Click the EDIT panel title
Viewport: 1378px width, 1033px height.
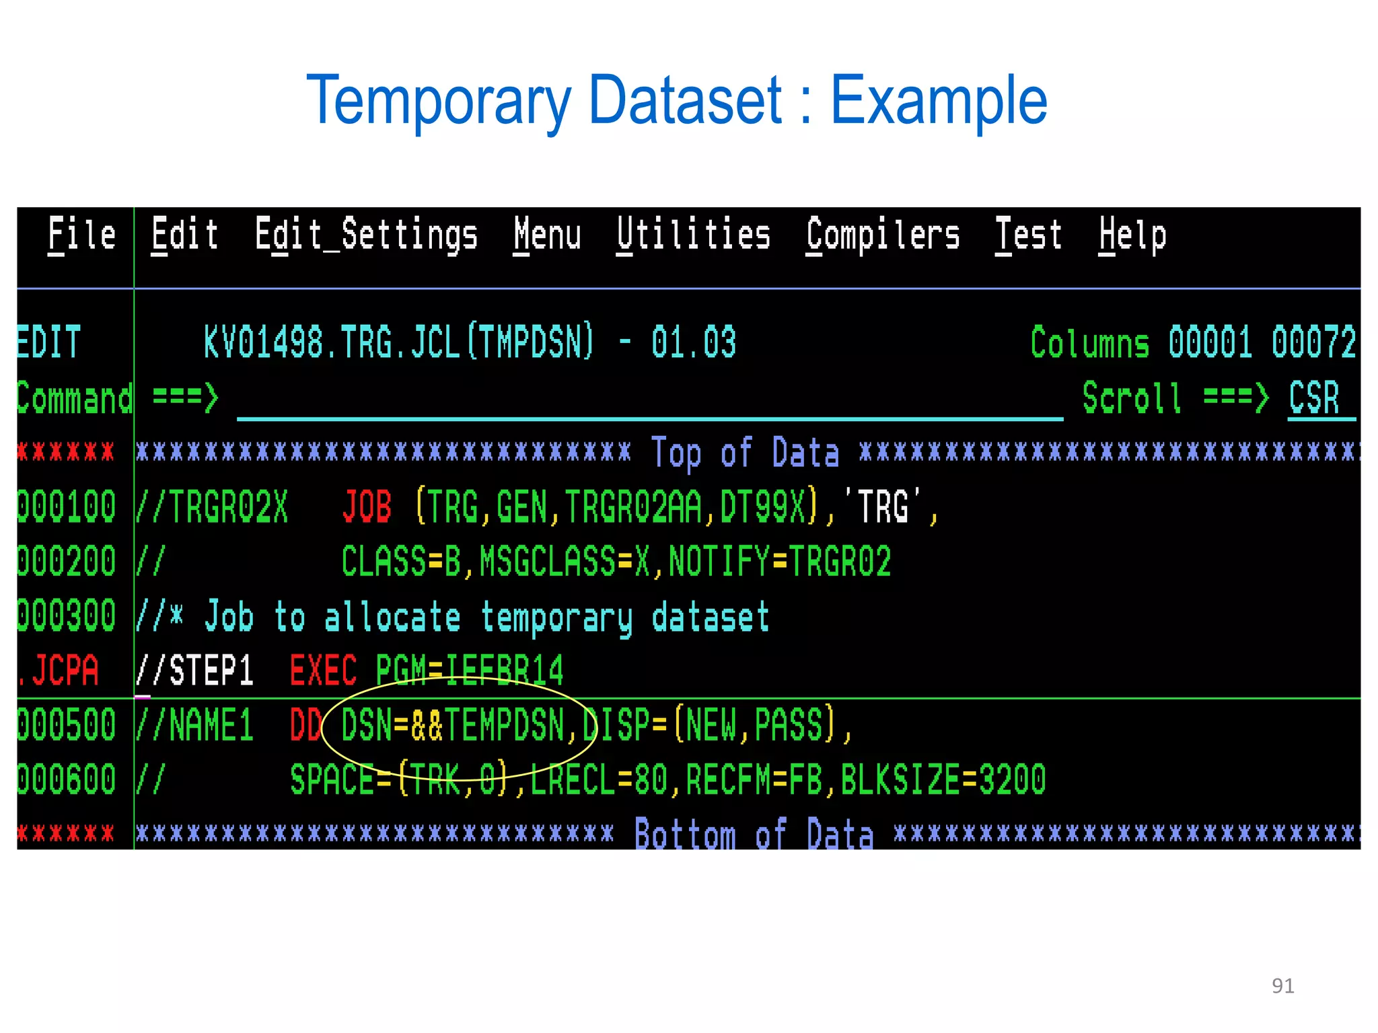click(x=49, y=342)
